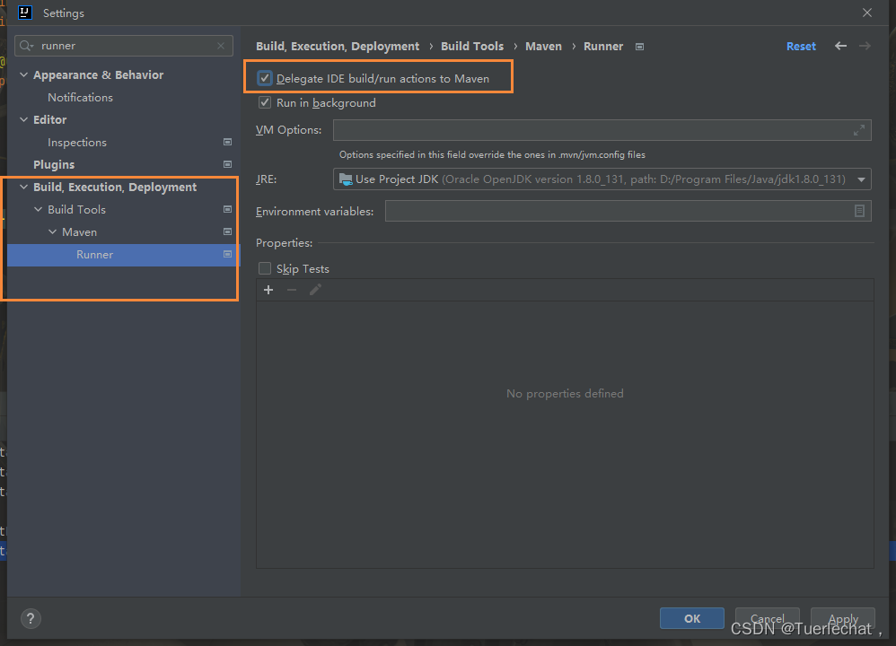Open the JRE dropdown arrow

(861, 179)
